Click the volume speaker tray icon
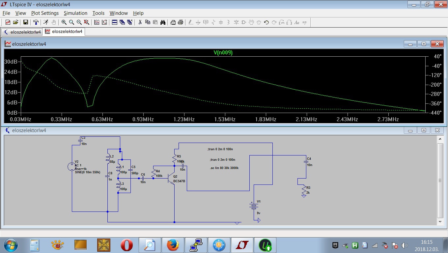 point(405,245)
